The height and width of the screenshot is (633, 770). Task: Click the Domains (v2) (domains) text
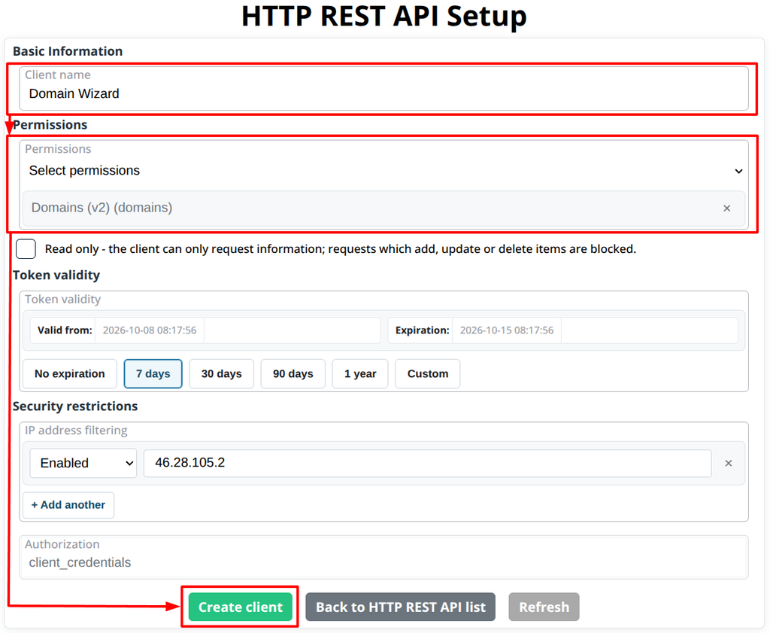[x=102, y=208]
